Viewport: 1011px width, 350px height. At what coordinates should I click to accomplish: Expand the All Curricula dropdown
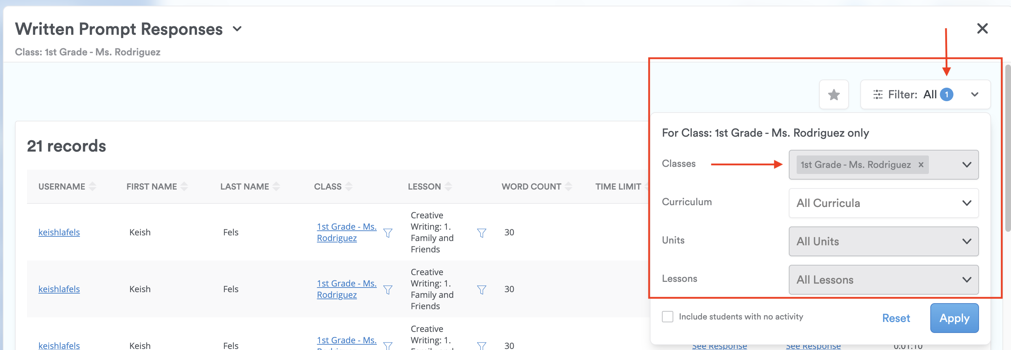883,203
